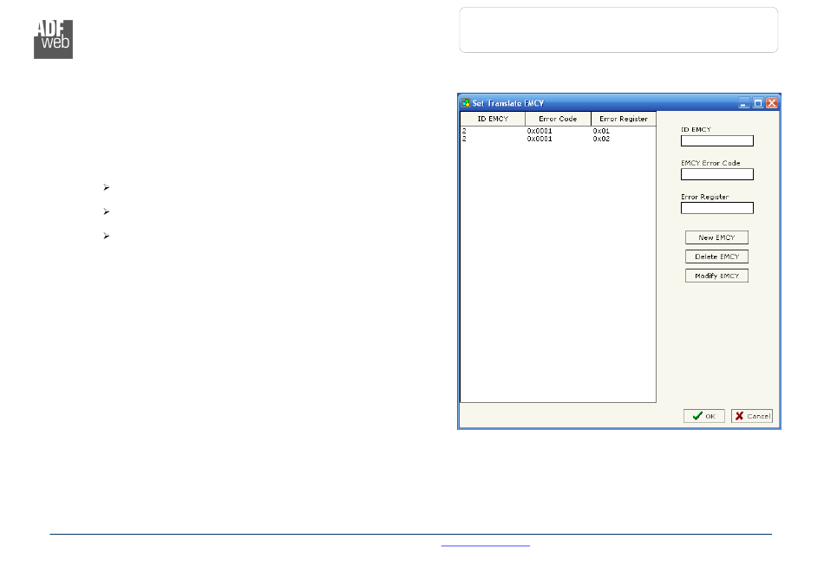Click the empty rounded box at page top
This screenshot has height=578, width=824.
point(618,30)
